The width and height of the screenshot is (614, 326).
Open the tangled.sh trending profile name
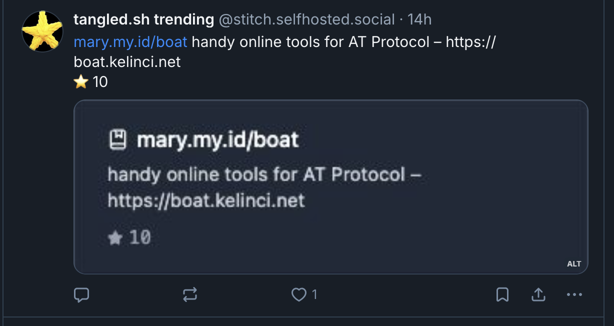143,20
